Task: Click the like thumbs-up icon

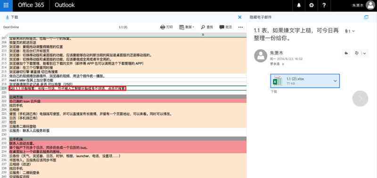Action: [x=346, y=53]
